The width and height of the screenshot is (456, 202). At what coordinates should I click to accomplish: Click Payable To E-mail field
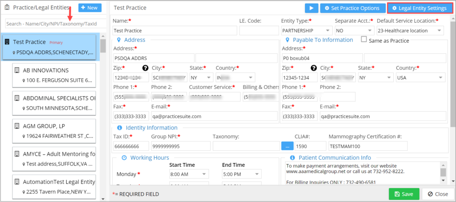pos(383,116)
